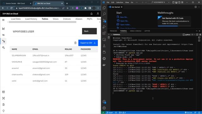Image resolution: width=202 pixels, height=114 pixels.
Task: Open VS Code Selection menu
Action: click(x=120, y=2)
